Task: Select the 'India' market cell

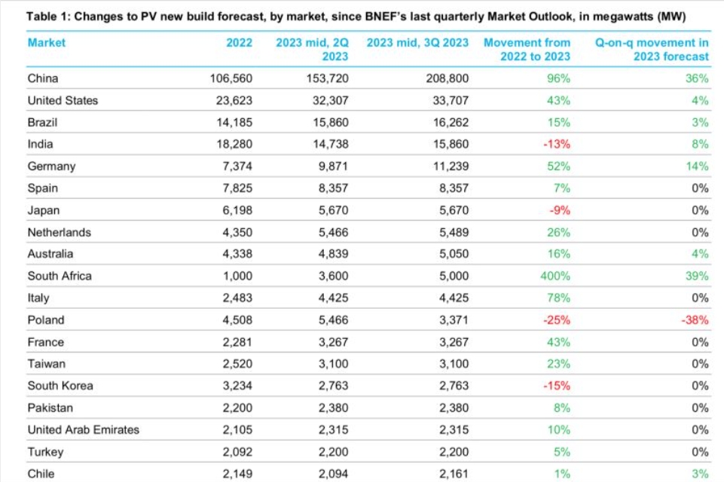Action: point(40,144)
